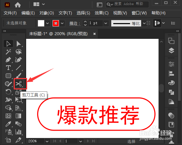Choose the Line Segment tool

point(18,68)
